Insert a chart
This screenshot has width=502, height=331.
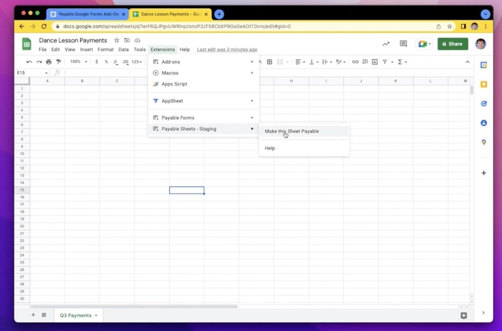(375, 62)
